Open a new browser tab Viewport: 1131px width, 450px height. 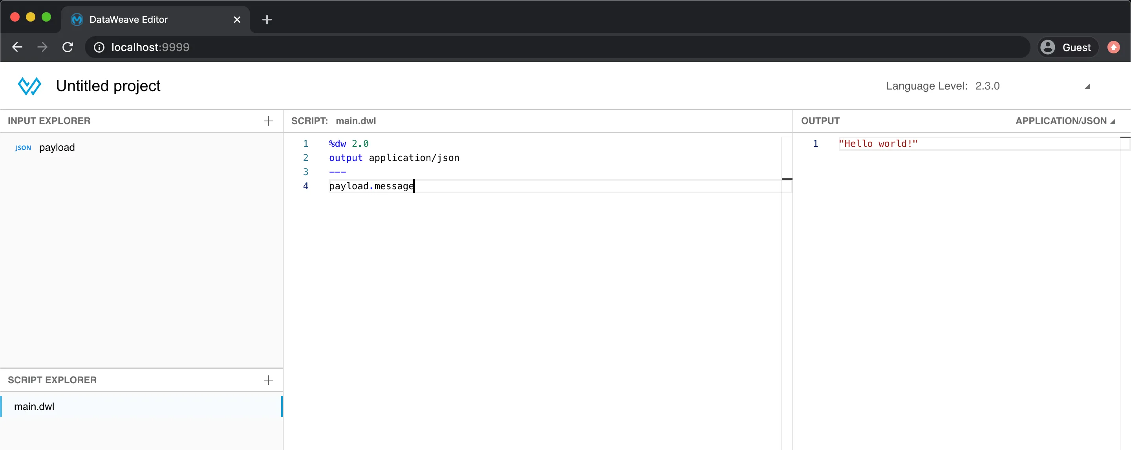tap(267, 20)
